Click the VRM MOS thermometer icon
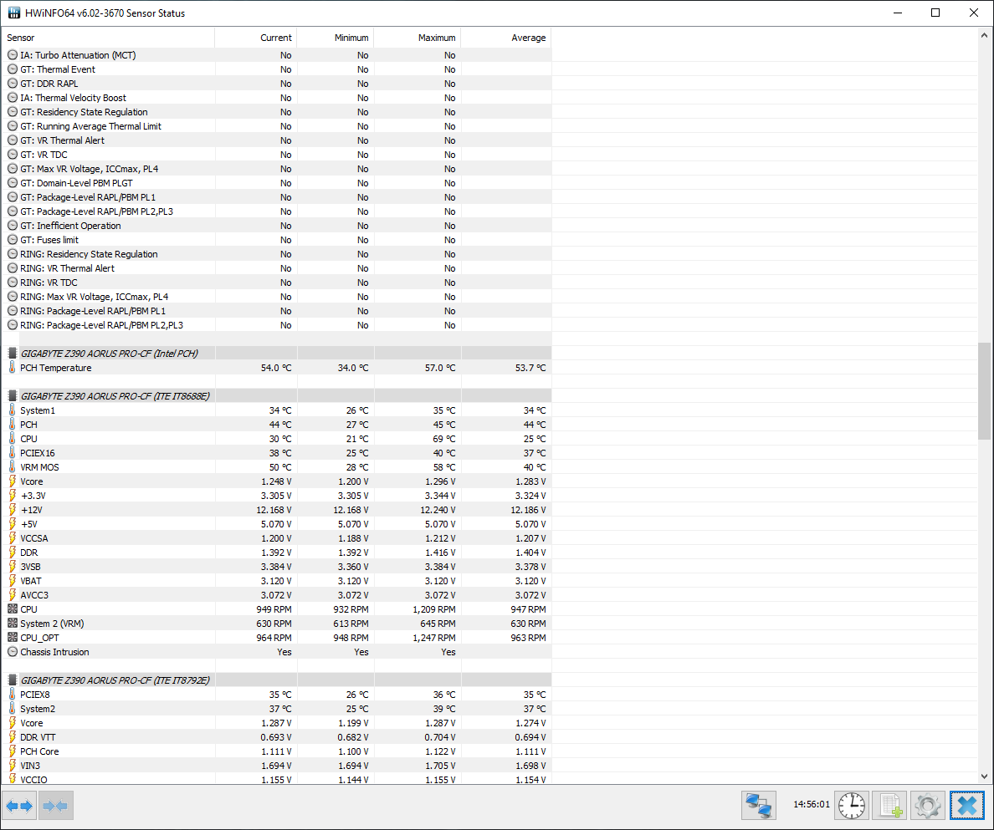 coord(12,467)
